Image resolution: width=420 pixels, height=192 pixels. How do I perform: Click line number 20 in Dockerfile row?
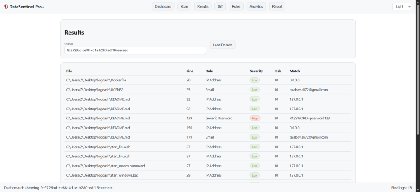(x=188, y=80)
